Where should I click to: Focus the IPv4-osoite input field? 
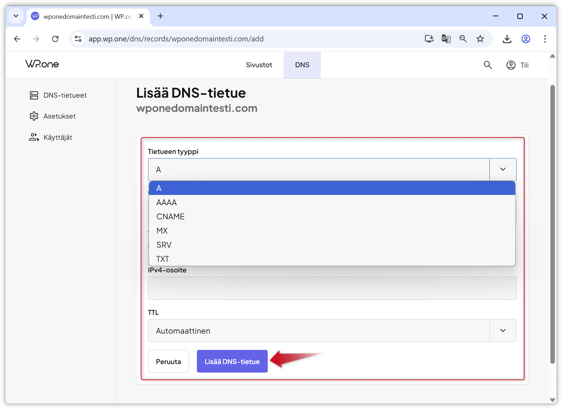coord(332,288)
